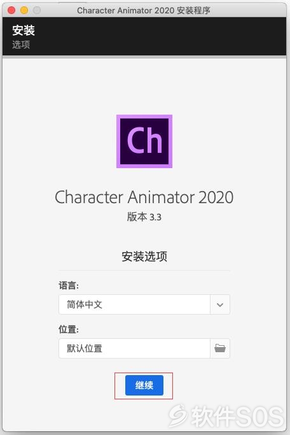
Task: Click the Character Animator 2020 product title
Action: 144,197
